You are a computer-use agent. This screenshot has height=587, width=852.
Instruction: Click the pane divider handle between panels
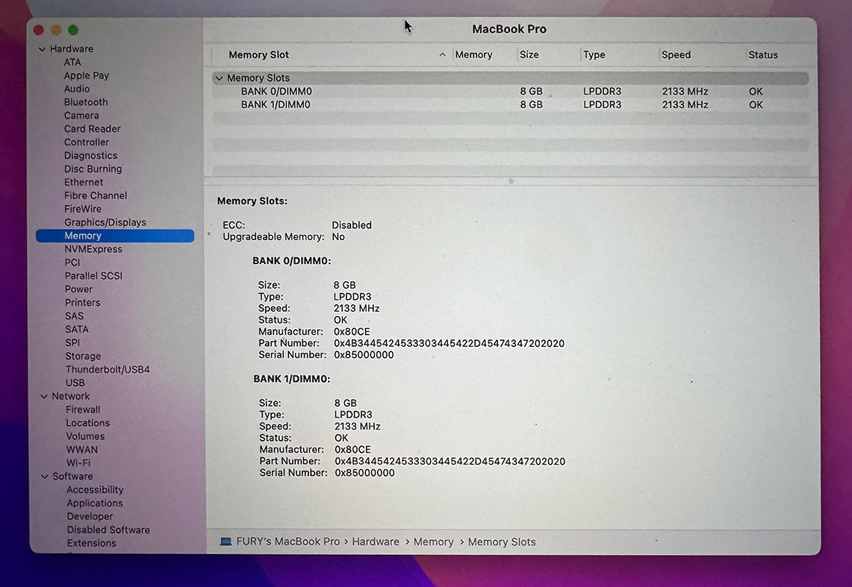click(x=510, y=181)
